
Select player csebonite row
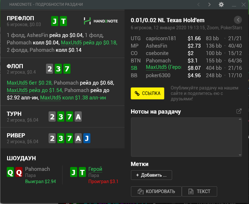(186, 53)
